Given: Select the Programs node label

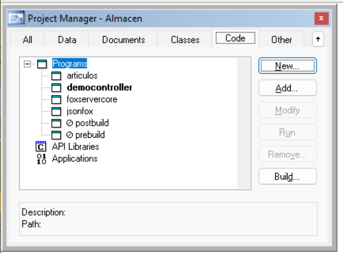Looking at the screenshot, I should point(70,64).
